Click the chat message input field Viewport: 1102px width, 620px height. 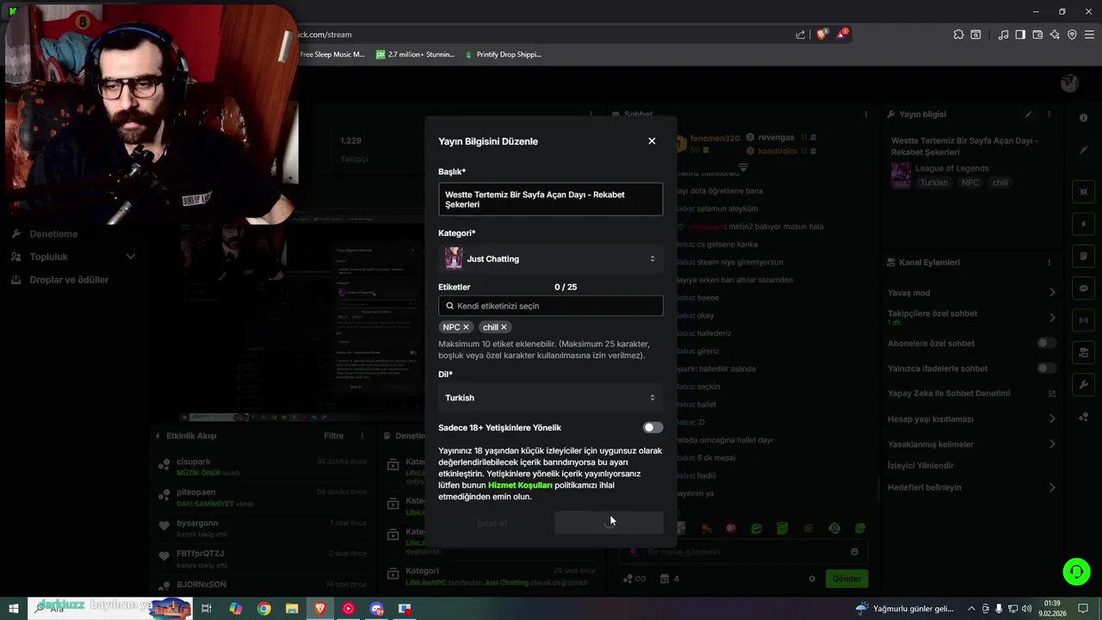tap(744, 552)
